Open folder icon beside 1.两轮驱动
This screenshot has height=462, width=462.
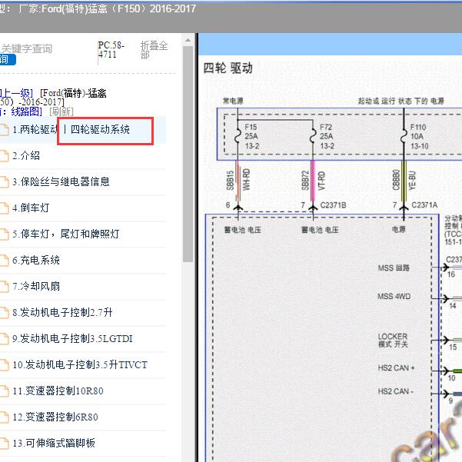pos(4,130)
